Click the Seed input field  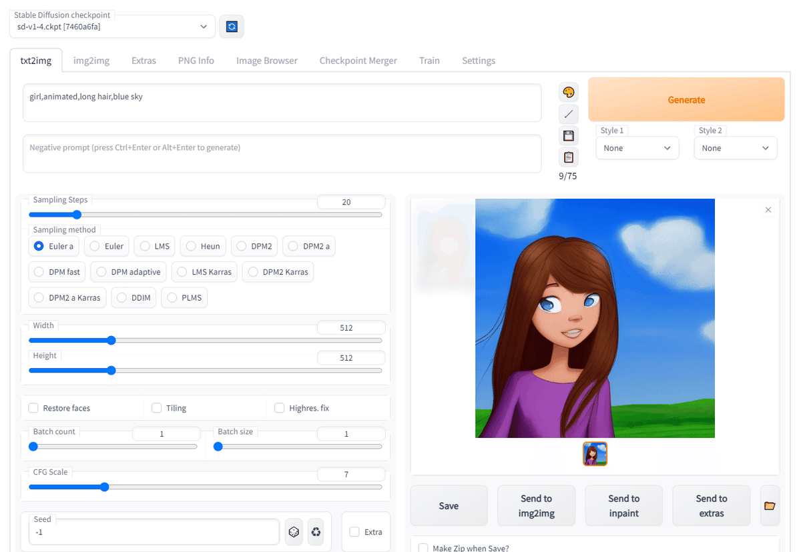point(154,533)
